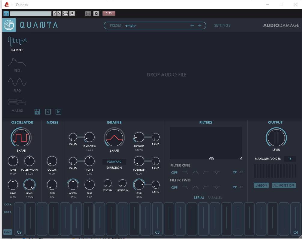Screen dimensions: 302x239
Task: Save preset with floppy icon in host toolbar
Action: 72,14
